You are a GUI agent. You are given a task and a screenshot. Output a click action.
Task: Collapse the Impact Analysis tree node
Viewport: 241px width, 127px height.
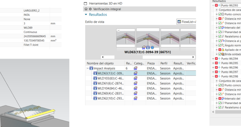pyautogui.click(x=88, y=68)
